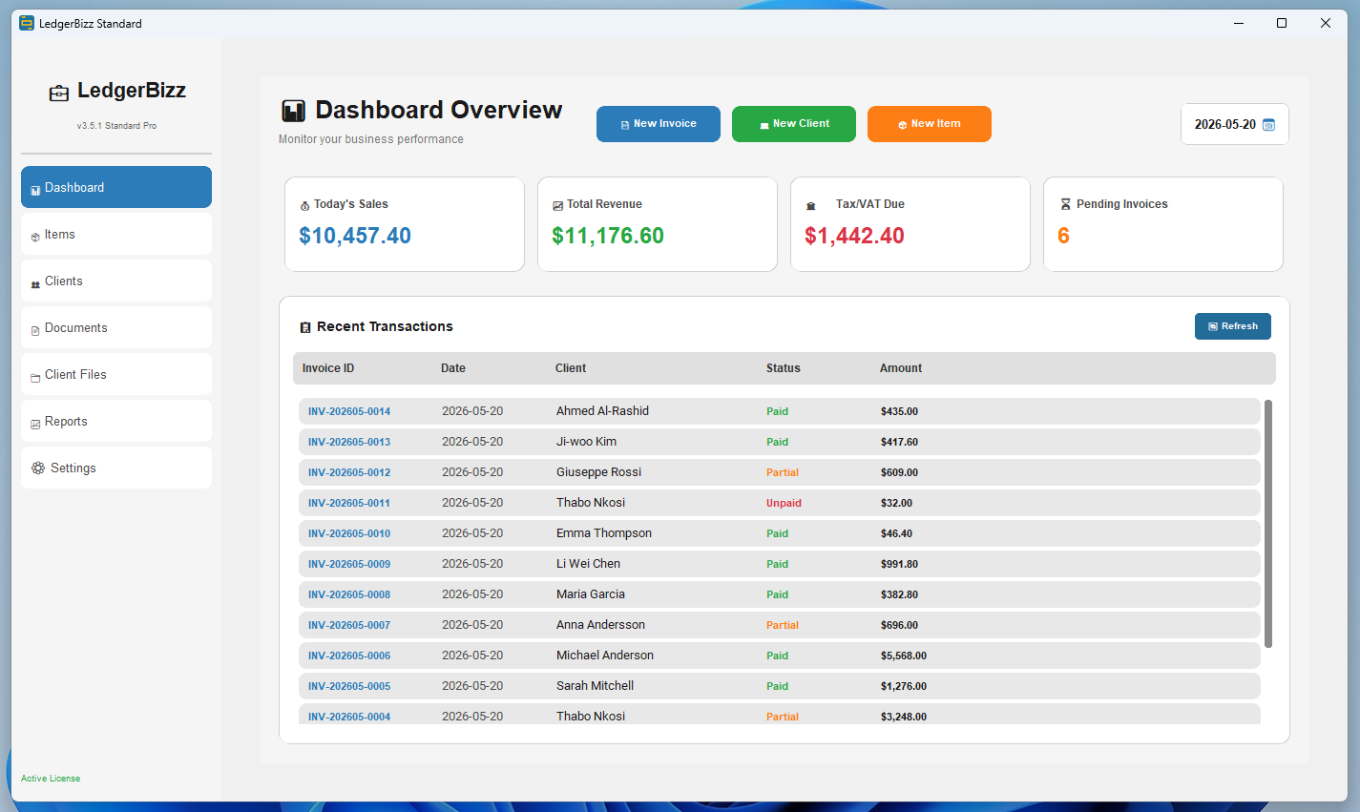Click the Items box icon in sidebar
This screenshot has width=1360, height=812.
pos(35,237)
